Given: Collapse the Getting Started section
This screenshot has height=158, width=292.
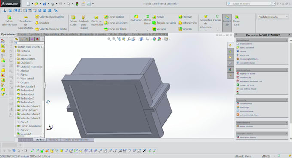Looking at the screenshot, I should (x=286, y=40).
